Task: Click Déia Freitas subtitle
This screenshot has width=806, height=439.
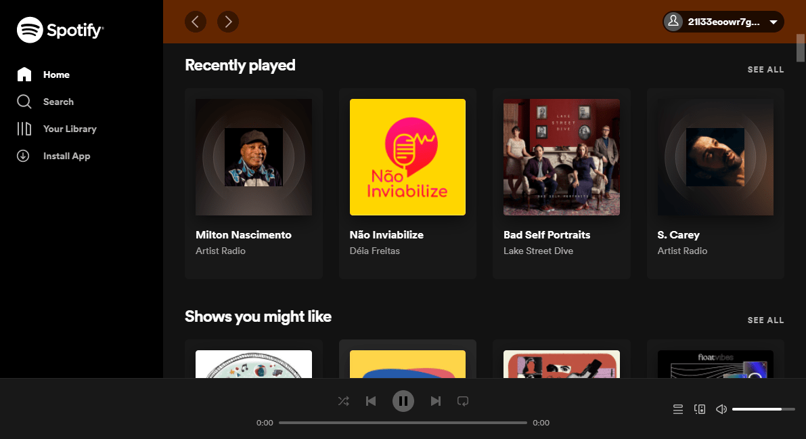Action: tap(375, 251)
